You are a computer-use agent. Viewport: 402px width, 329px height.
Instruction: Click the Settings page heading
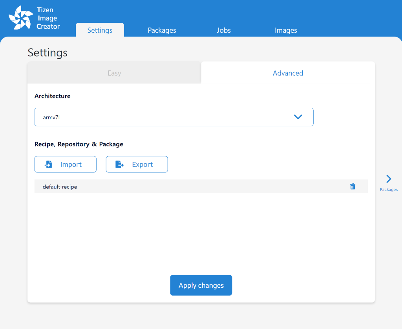point(48,53)
